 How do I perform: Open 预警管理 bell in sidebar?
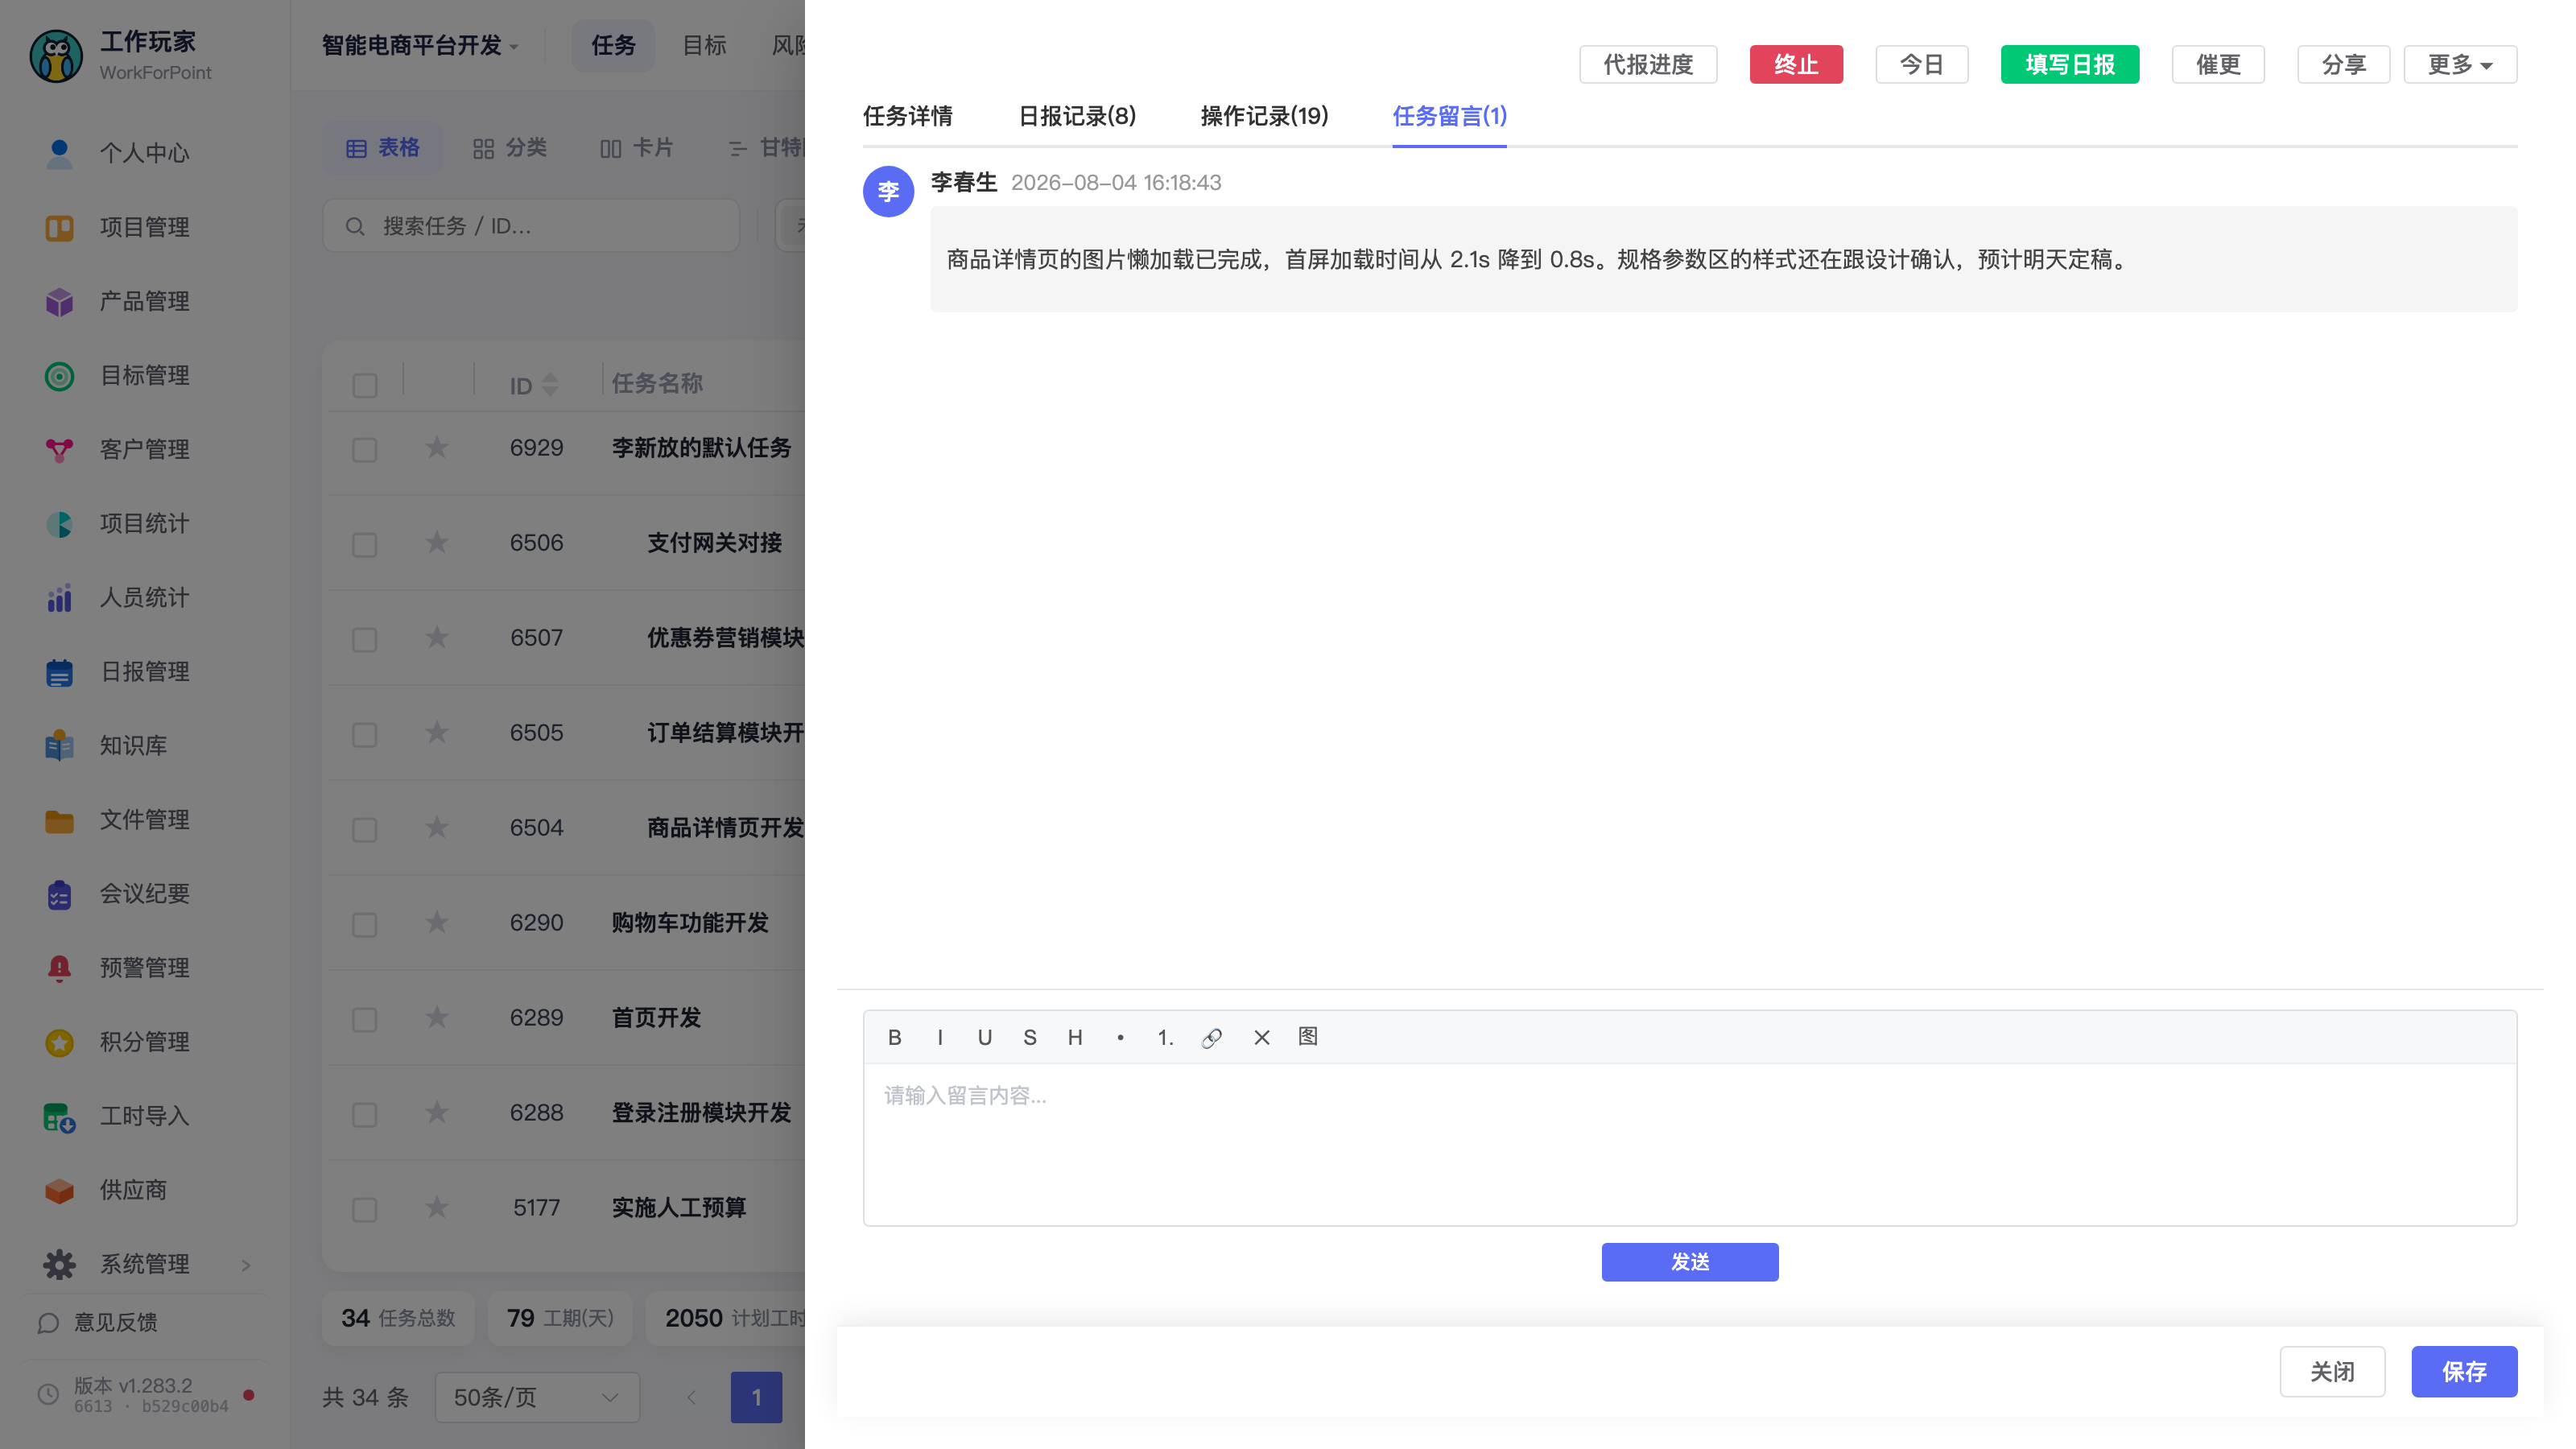coord(145,967)
